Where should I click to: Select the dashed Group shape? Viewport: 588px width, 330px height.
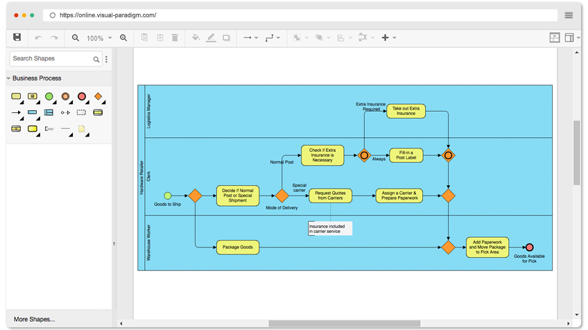point(81,112)
